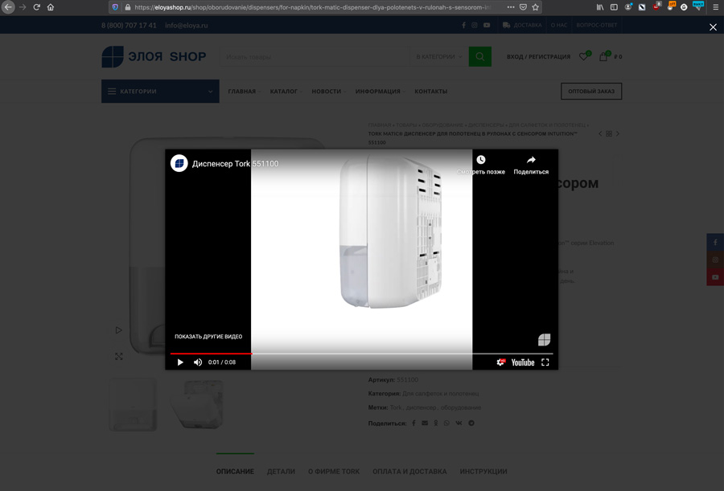Image resolution: width=724 pixels, height=491 pixels.
Task: Open the store's Instagram from top bar
Action: pos(474,24)
